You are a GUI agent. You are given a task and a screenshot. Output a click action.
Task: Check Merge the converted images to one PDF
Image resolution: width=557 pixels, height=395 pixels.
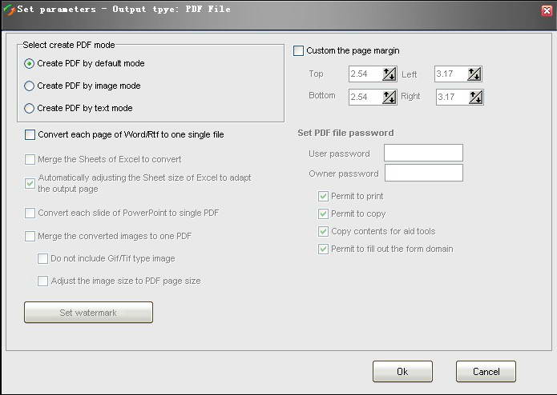pyautogui.click(x=30, y=236)
